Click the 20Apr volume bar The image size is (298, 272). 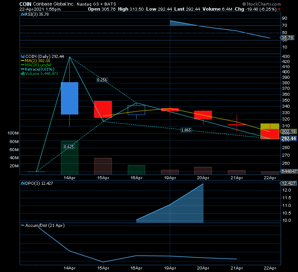203,171
